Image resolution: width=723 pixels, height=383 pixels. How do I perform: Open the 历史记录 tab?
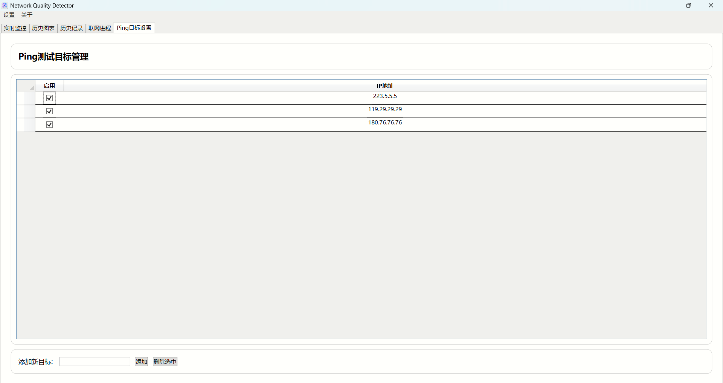(72, 28)
